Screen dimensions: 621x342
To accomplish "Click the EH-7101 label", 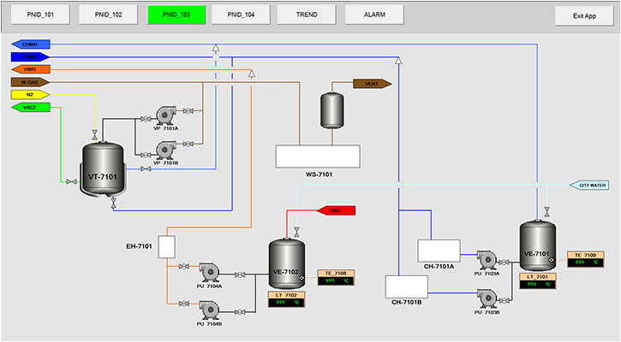I will click(x=139, y=246).
